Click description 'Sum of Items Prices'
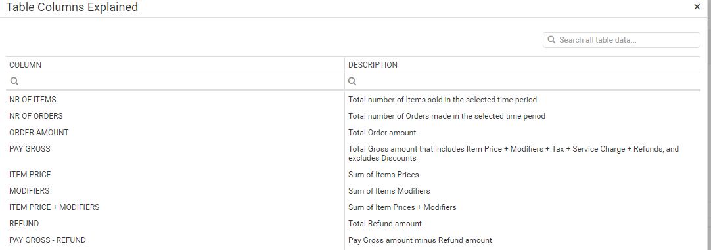Viewport: 711px width, 250px height. click(384, 175)
